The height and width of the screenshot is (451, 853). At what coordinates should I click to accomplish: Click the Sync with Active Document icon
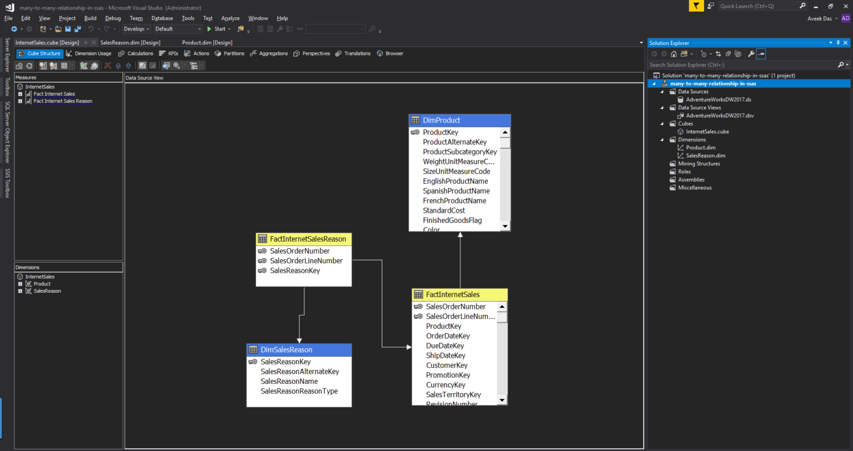pos(719,54)
